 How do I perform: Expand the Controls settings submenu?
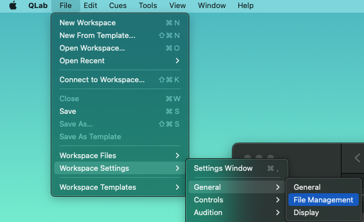(237, 200)
